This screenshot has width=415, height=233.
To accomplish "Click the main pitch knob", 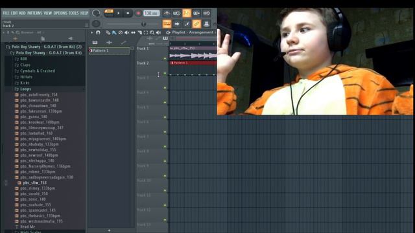I will point(96,24).
